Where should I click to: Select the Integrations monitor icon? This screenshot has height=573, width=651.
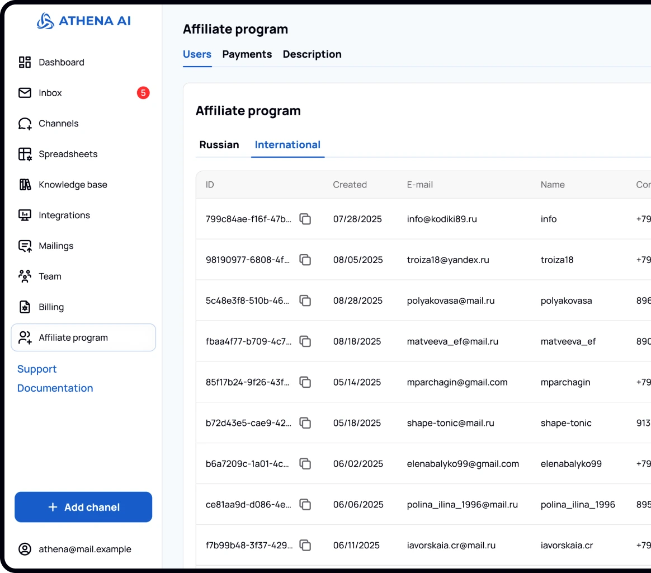(25, 215)
